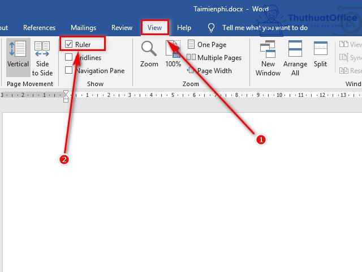Click the first line indent ruler marker
The height and width of the screenshot is (272, 362).
coord(66,93)
